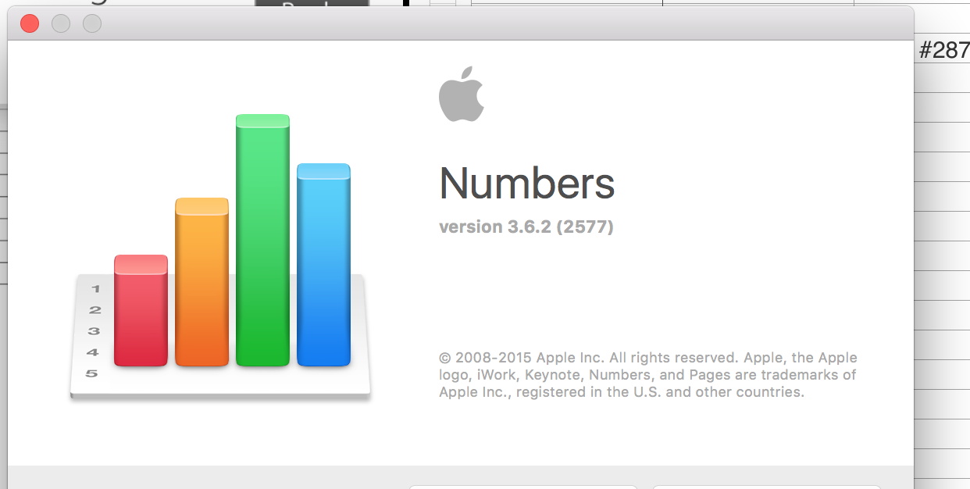The width and height of the screenshot is (970, 489).
Task: Click the "Numbers" title text
Action: [527, 183]
